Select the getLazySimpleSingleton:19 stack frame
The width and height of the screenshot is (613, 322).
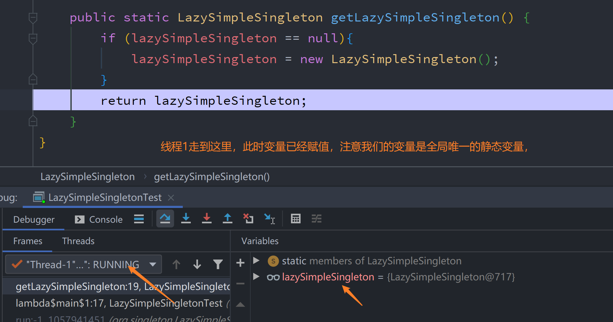[117, 286]
